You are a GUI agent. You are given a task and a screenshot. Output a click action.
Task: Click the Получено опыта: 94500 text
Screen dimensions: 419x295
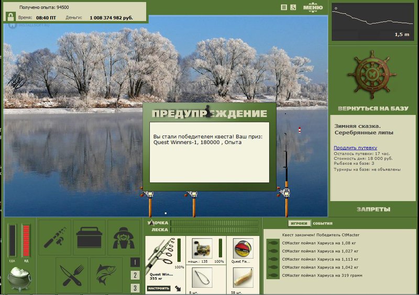click(44, 7)
